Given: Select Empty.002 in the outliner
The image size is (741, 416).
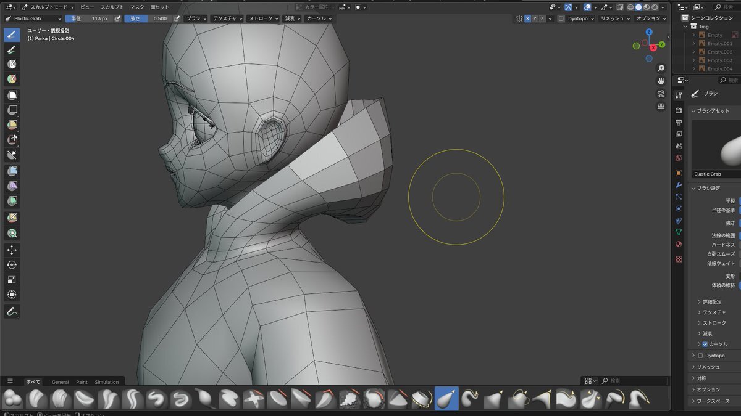Looking at the screenshot, I should click(x=719, y=52).
